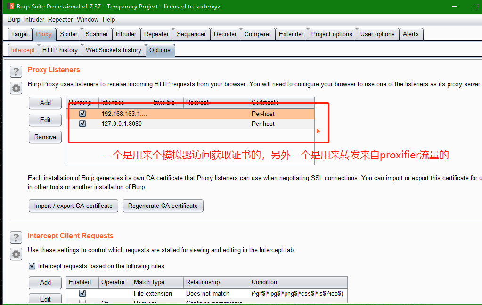This screenshot has height=305, width=482.
Task: Open the Repeater menu in menu bar
Action: pyautogui.click(x=60, y=20)
